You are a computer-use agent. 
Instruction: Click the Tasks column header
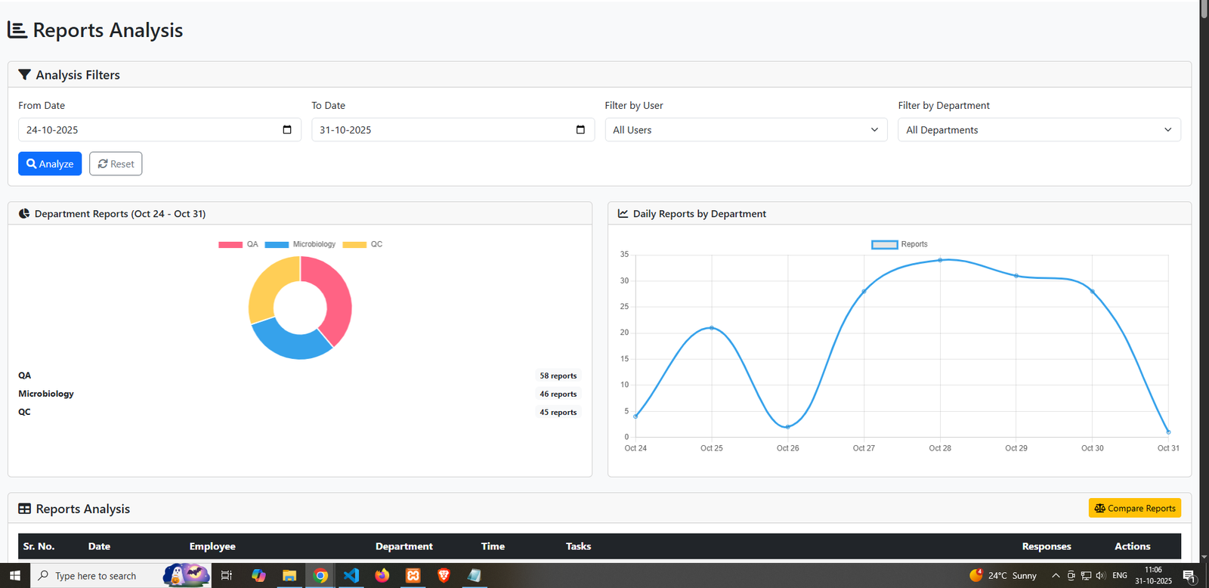click(x=578, y=546)
